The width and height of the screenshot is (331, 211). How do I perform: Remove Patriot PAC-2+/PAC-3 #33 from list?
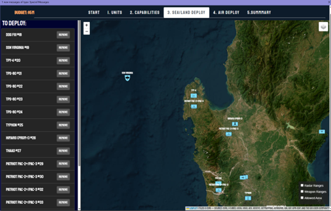(x=63, y=203)
